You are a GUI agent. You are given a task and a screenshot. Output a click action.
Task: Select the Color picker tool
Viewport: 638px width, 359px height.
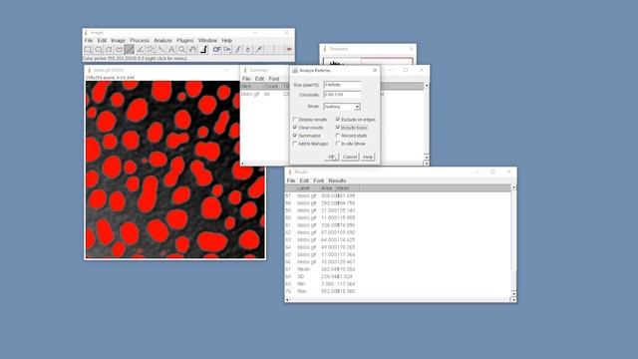pos(203,50)
